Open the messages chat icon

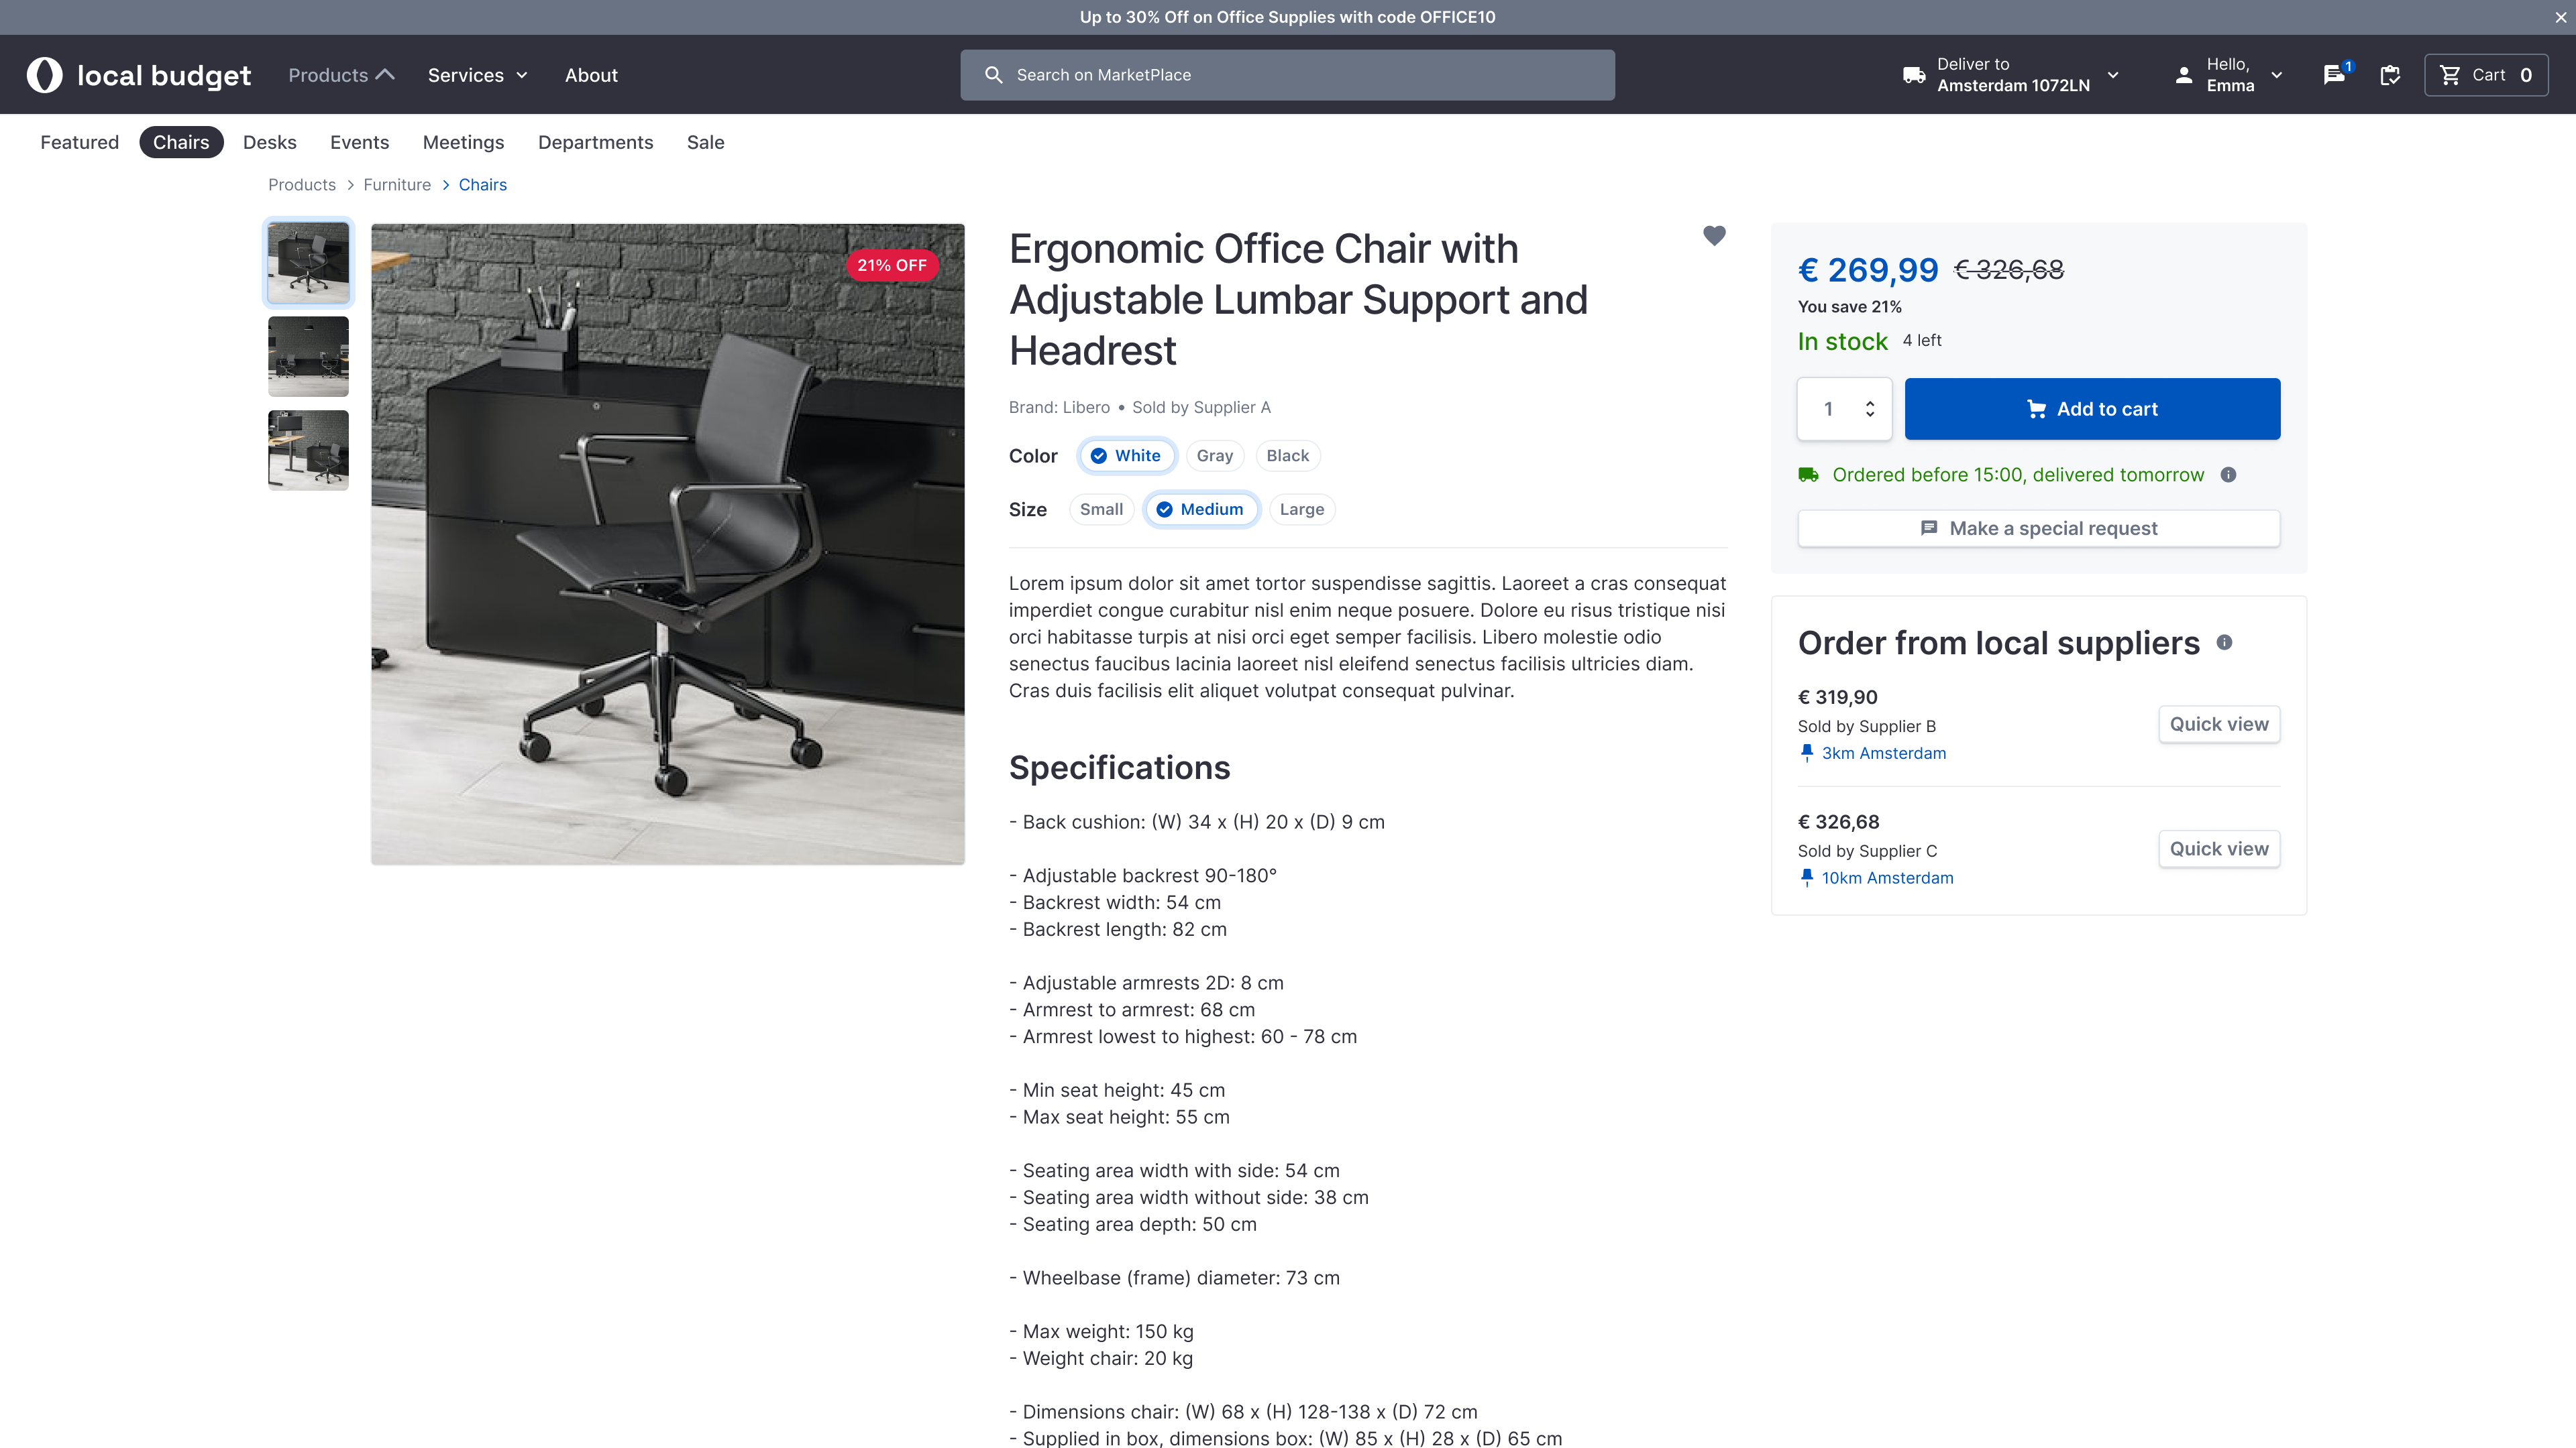tap(2334, 75)
